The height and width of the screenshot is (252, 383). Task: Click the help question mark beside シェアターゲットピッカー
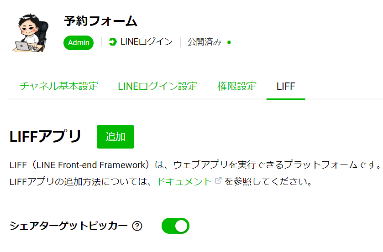tap(137, 226)
